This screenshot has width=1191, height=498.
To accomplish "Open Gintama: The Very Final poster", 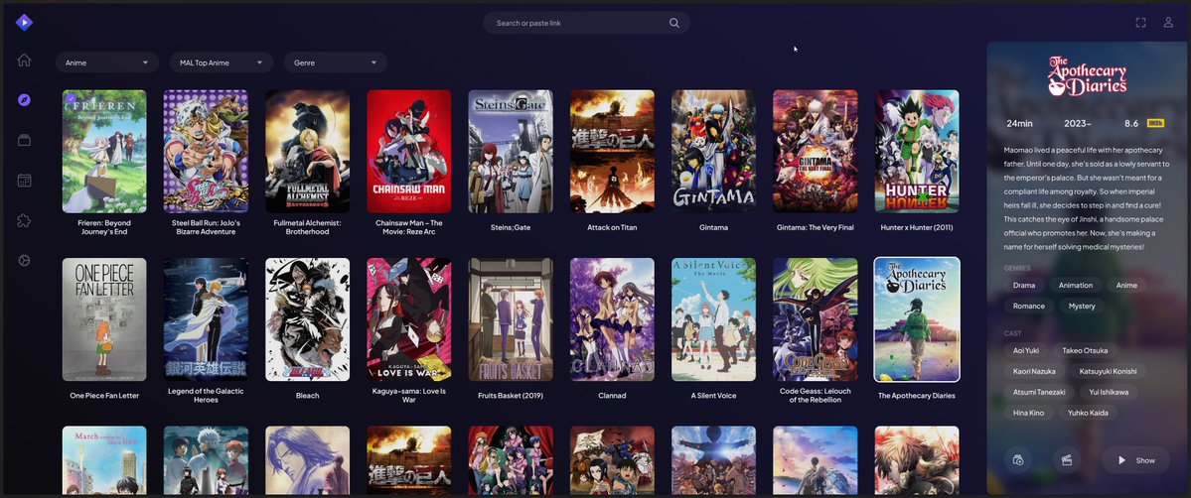I will tap(815, 151).
